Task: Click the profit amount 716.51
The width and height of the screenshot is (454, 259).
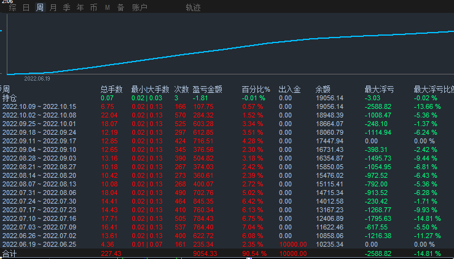Action: 203,141
